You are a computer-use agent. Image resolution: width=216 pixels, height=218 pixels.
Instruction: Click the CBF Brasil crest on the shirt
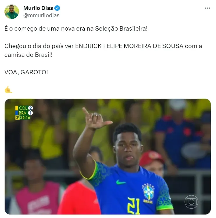[148, 193]
